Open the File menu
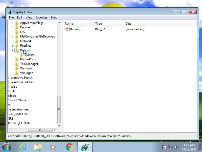The image size is (202, 152). [x=11, y=17]
